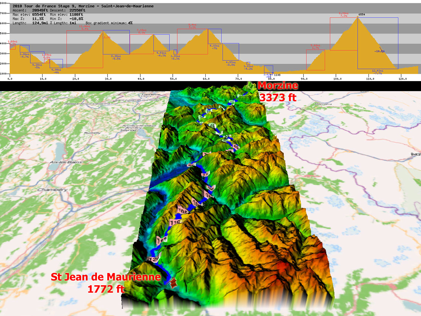Click the Descent value '22550ft'

tap(77, 10)
